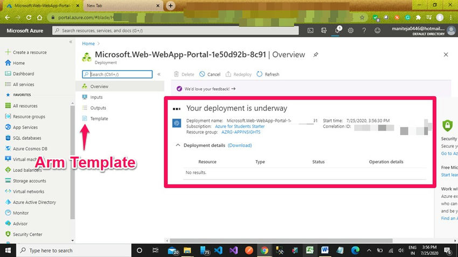Open Virtual machines in sidebar

tap(21, 159)
